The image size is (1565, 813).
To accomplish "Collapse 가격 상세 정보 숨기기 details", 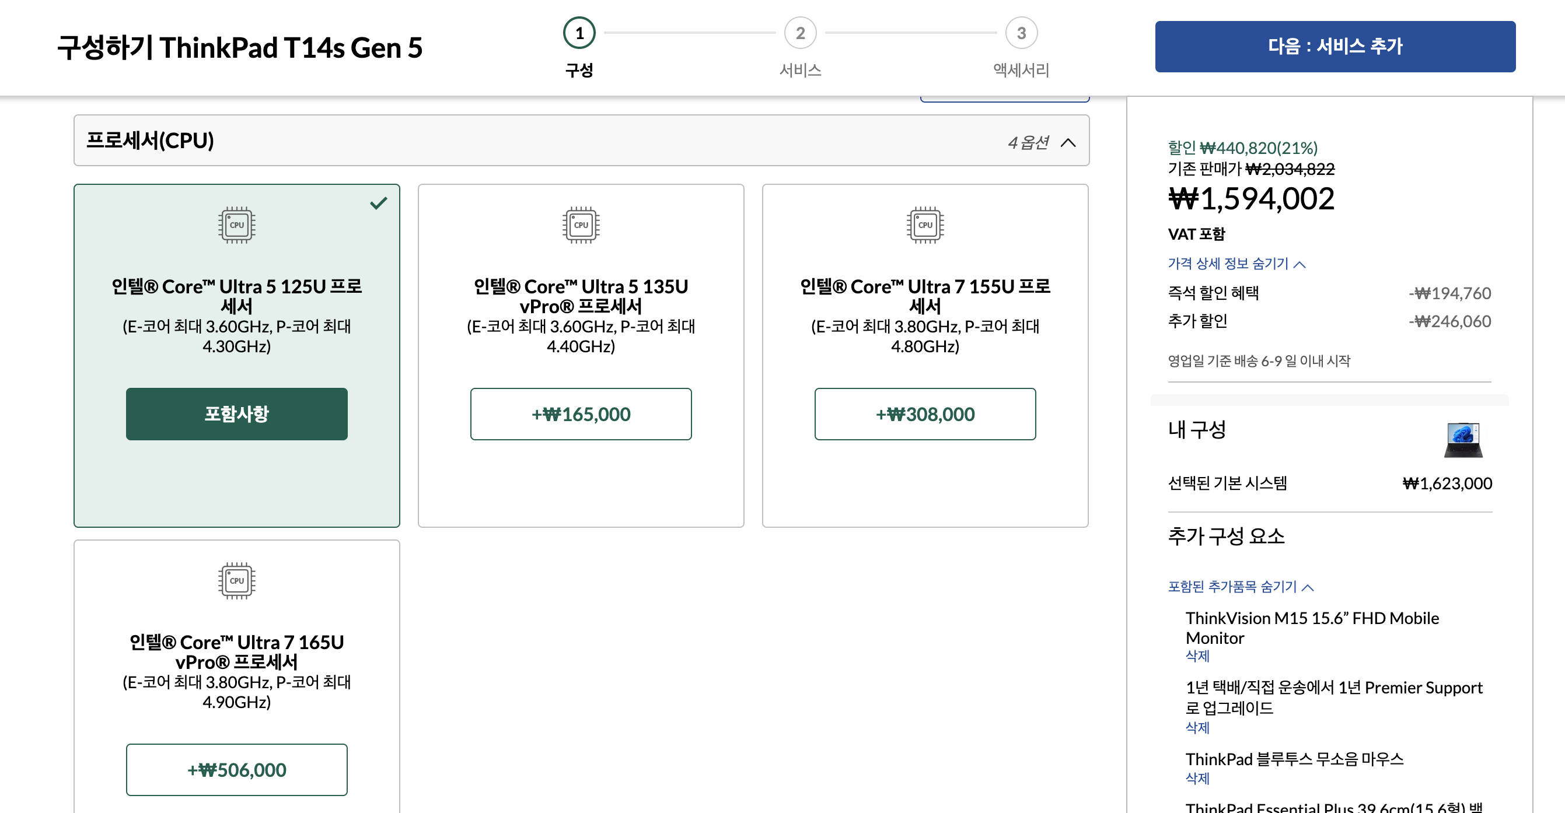I will pyautogui.click(x=1236, y=264).
